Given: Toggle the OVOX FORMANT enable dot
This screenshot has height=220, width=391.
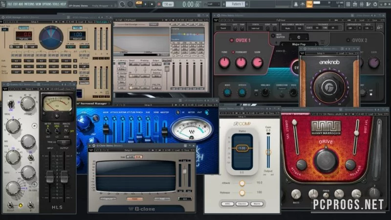Looking at the screenshot, I should [x=233, y=52].
